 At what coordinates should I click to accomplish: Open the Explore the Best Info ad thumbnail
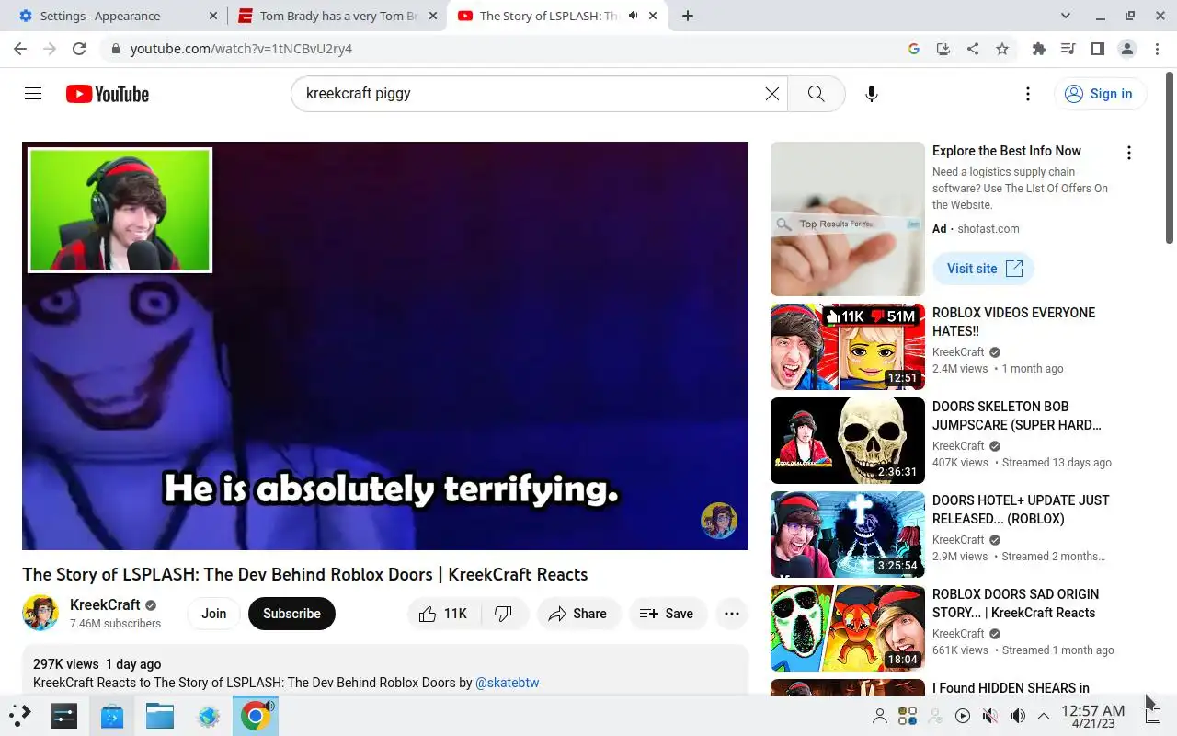click(848, 219)
